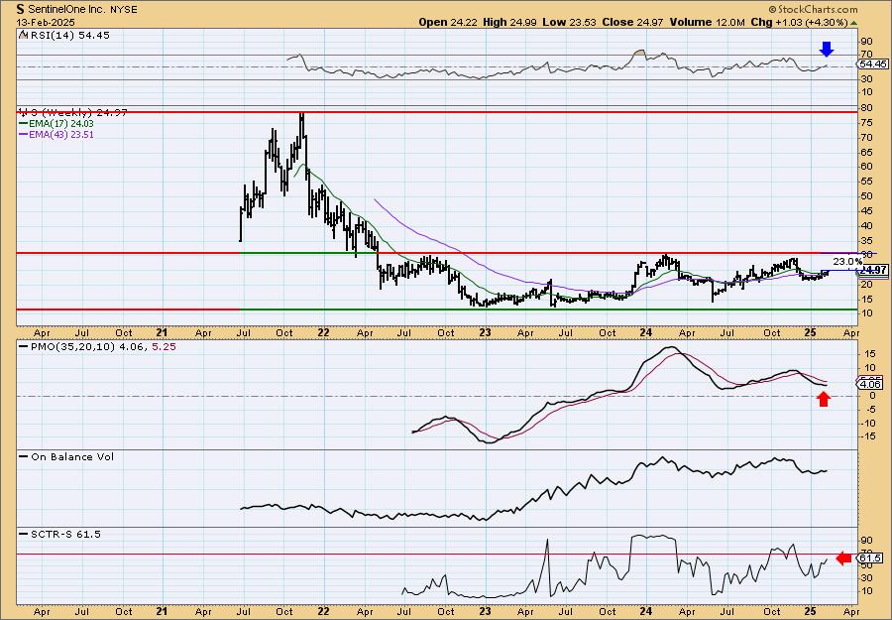Screen dimensions: 892x620
Task: Click the EMA(17) 24.03 legend entry
Action: pos(62,124)
